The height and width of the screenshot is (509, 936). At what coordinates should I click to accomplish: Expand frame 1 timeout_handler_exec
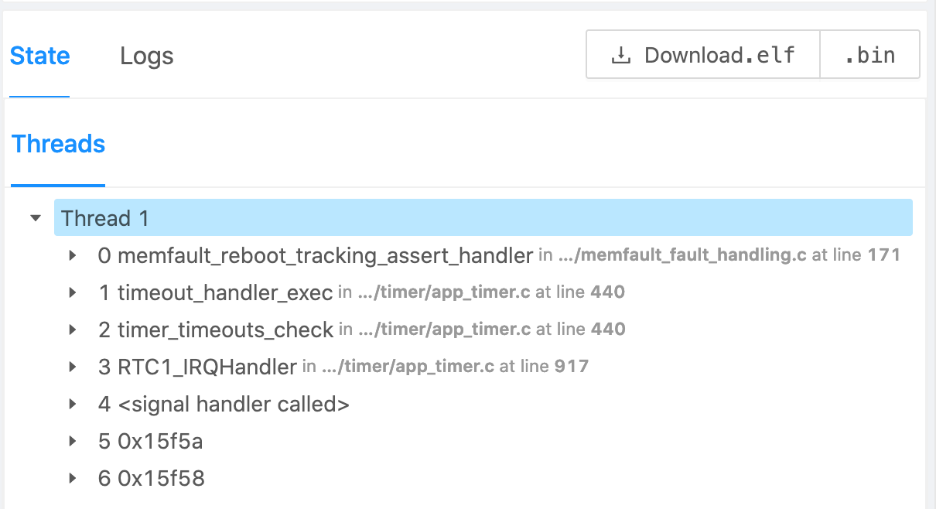73,292
